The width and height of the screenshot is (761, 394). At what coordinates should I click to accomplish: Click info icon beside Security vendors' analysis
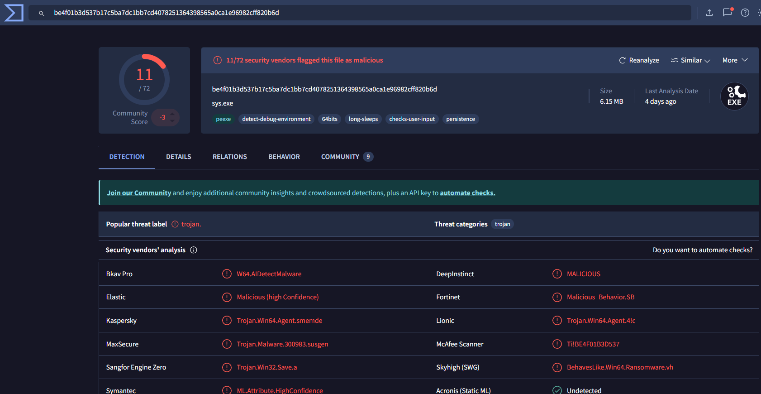coord(194,250)
